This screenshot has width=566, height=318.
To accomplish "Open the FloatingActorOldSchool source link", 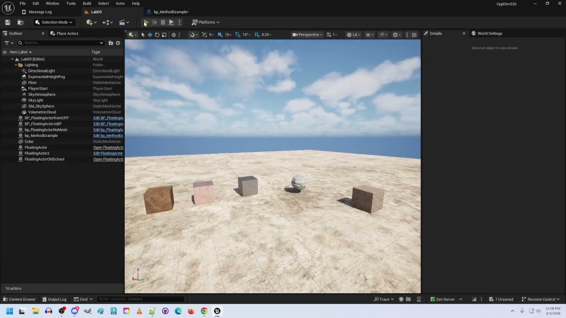I will 108,159.
